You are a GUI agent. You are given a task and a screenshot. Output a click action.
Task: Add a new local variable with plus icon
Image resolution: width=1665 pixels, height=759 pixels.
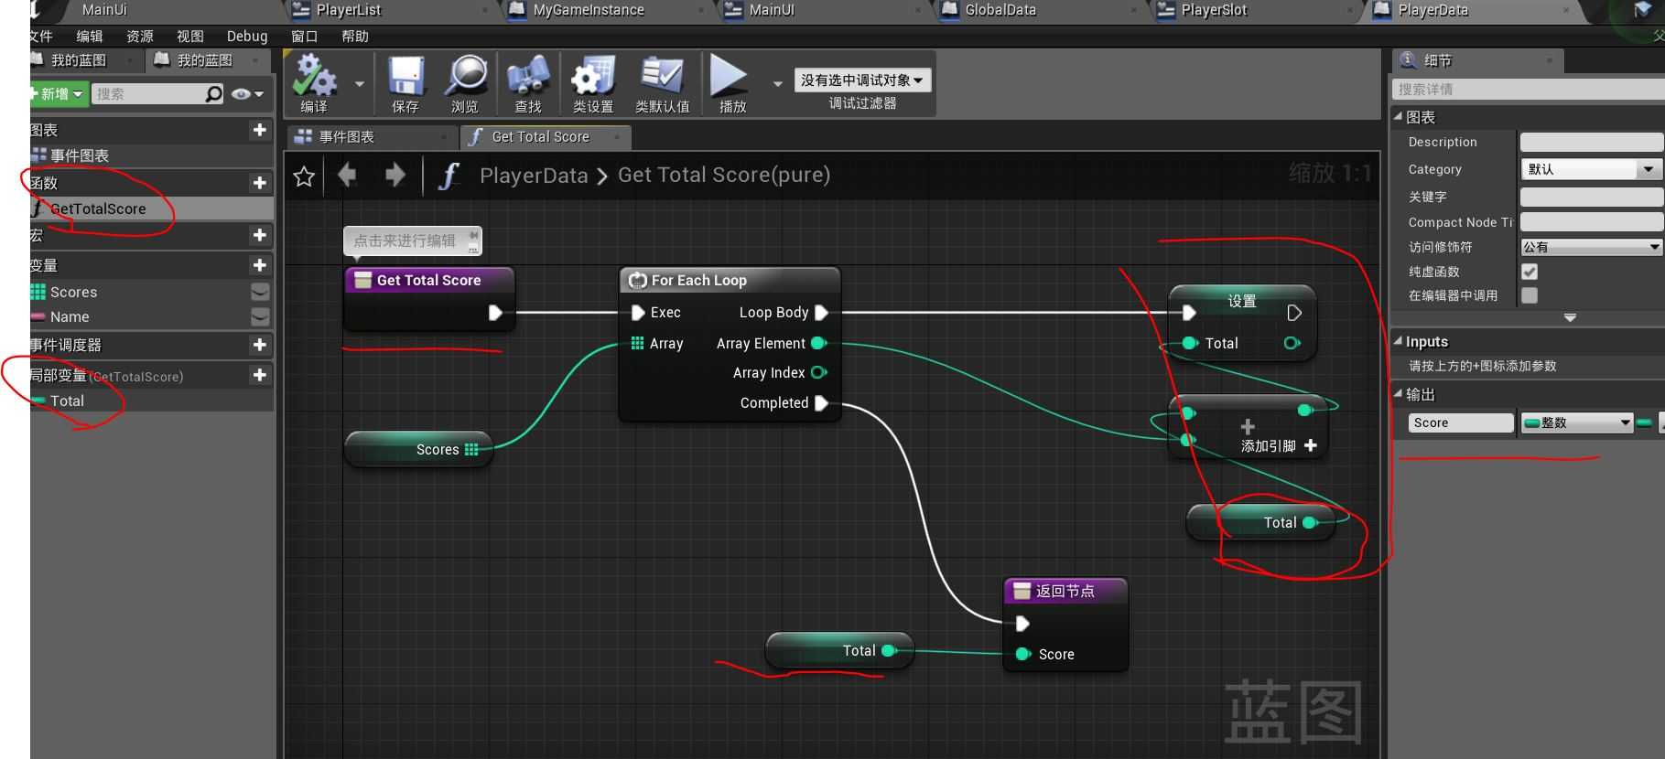(259, 375)
